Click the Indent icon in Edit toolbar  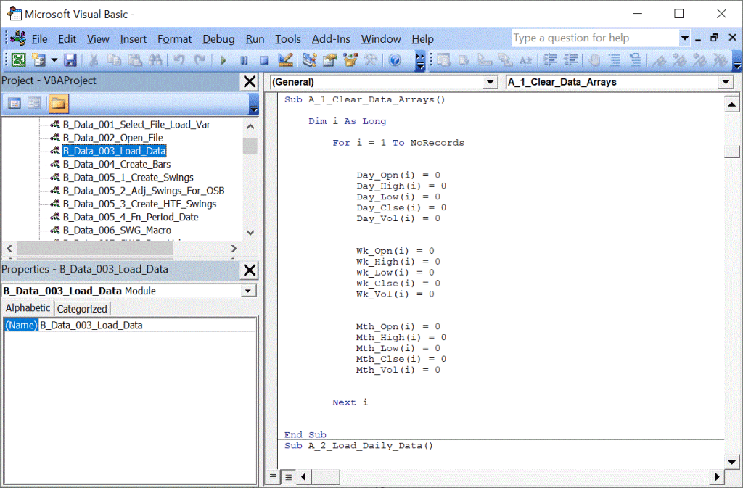[x=550, y=59]
